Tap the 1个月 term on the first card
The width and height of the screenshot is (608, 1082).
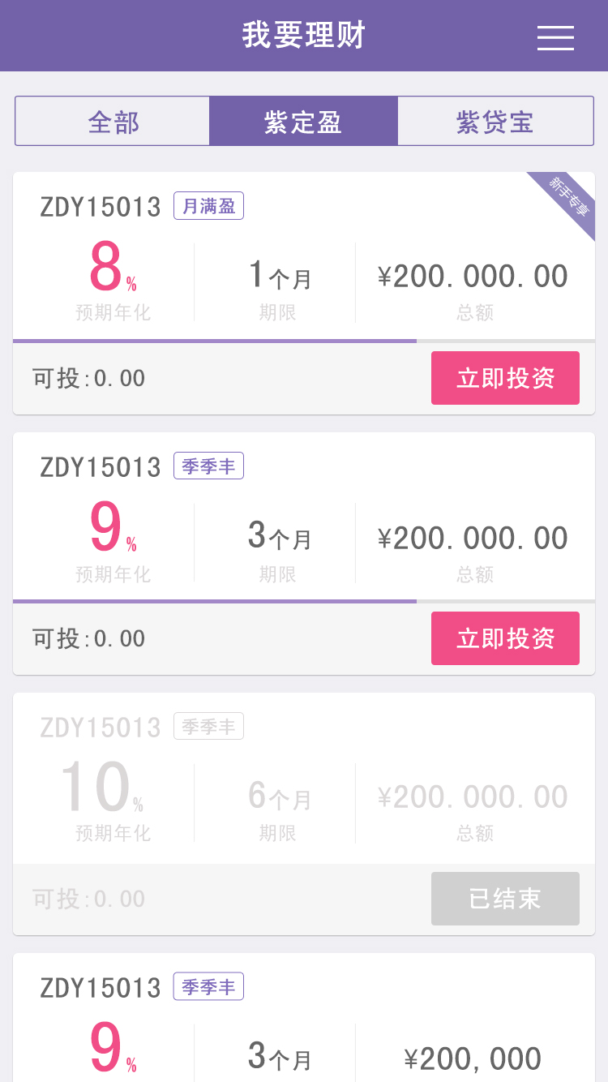coord(279,277)
